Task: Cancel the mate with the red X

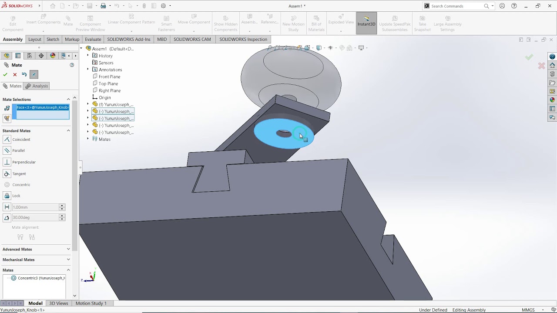Action: point(15,74)
